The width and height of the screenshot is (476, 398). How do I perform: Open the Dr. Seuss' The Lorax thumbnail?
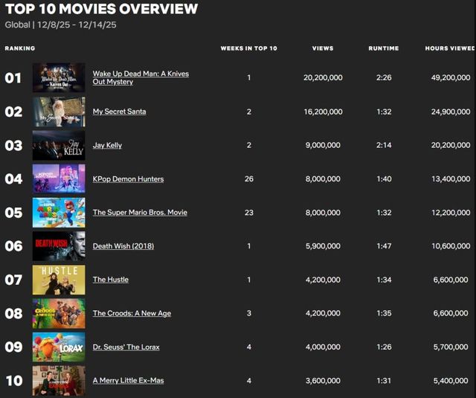point(59,347)
